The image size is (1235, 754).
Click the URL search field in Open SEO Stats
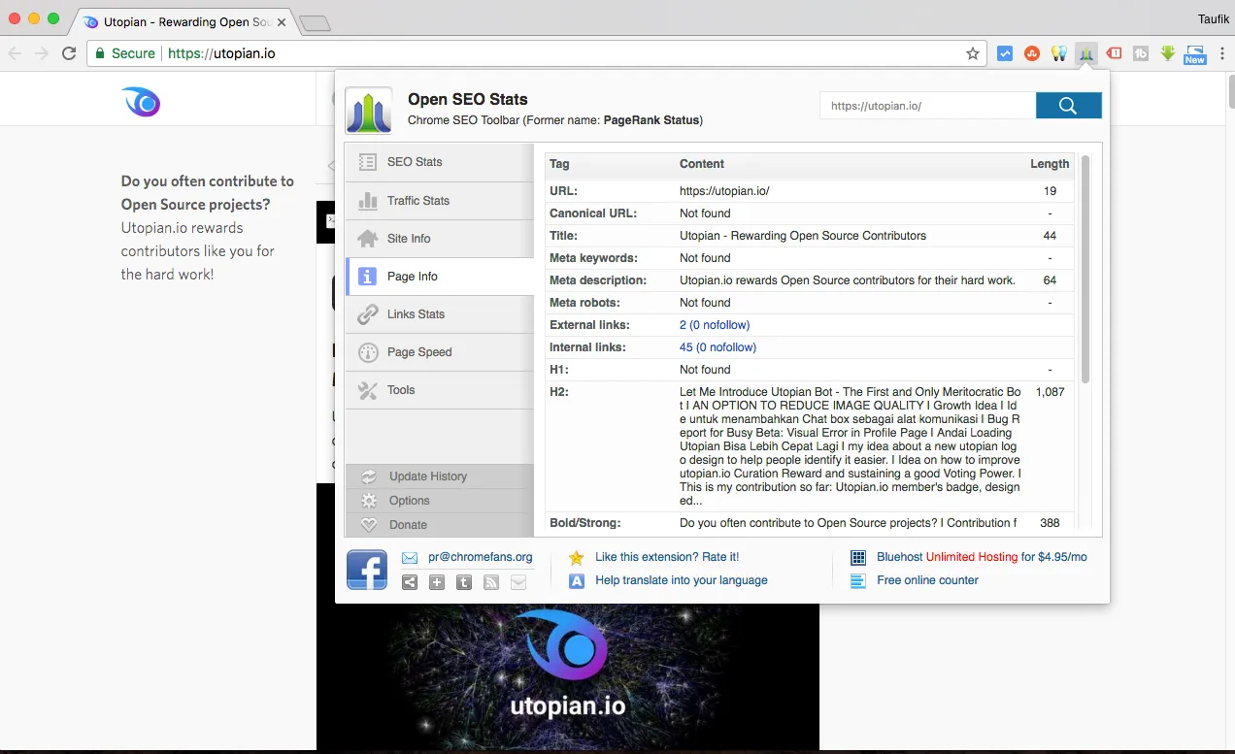tap(927, 106)
